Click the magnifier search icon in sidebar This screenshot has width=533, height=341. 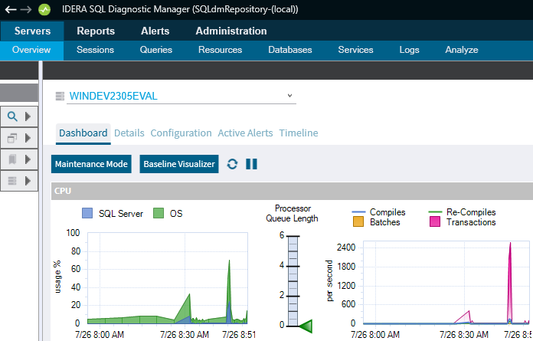pos(12,116)
